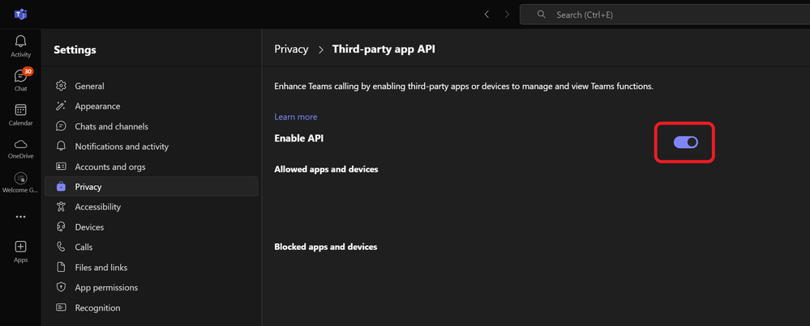Click the Accounts and orgs card icon
This screenshot has height=326, width=810.
[x=61, y=167]
